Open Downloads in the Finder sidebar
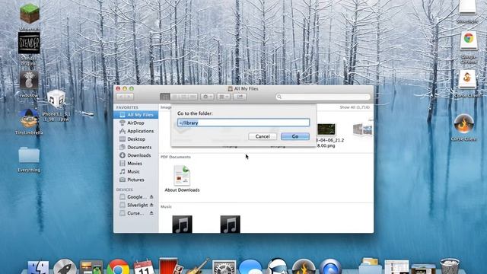The image size is (487, 274). coord(136,155)
